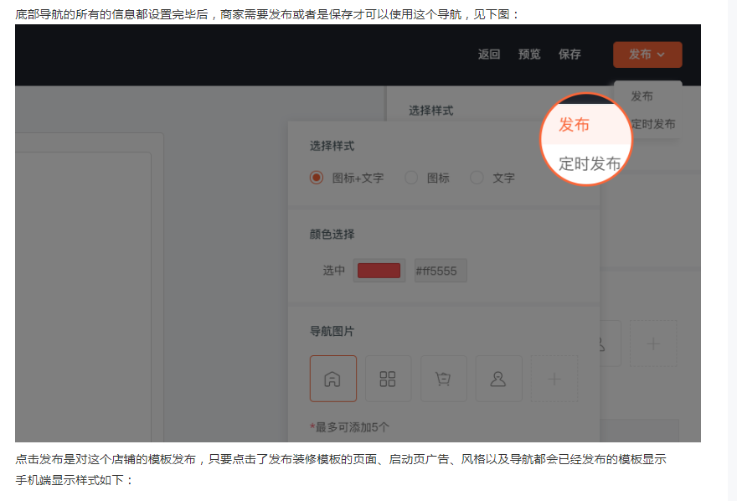Screen dimensions: 737x501
Task: Click the plus tile in background panel
Action: coord(653,343)
